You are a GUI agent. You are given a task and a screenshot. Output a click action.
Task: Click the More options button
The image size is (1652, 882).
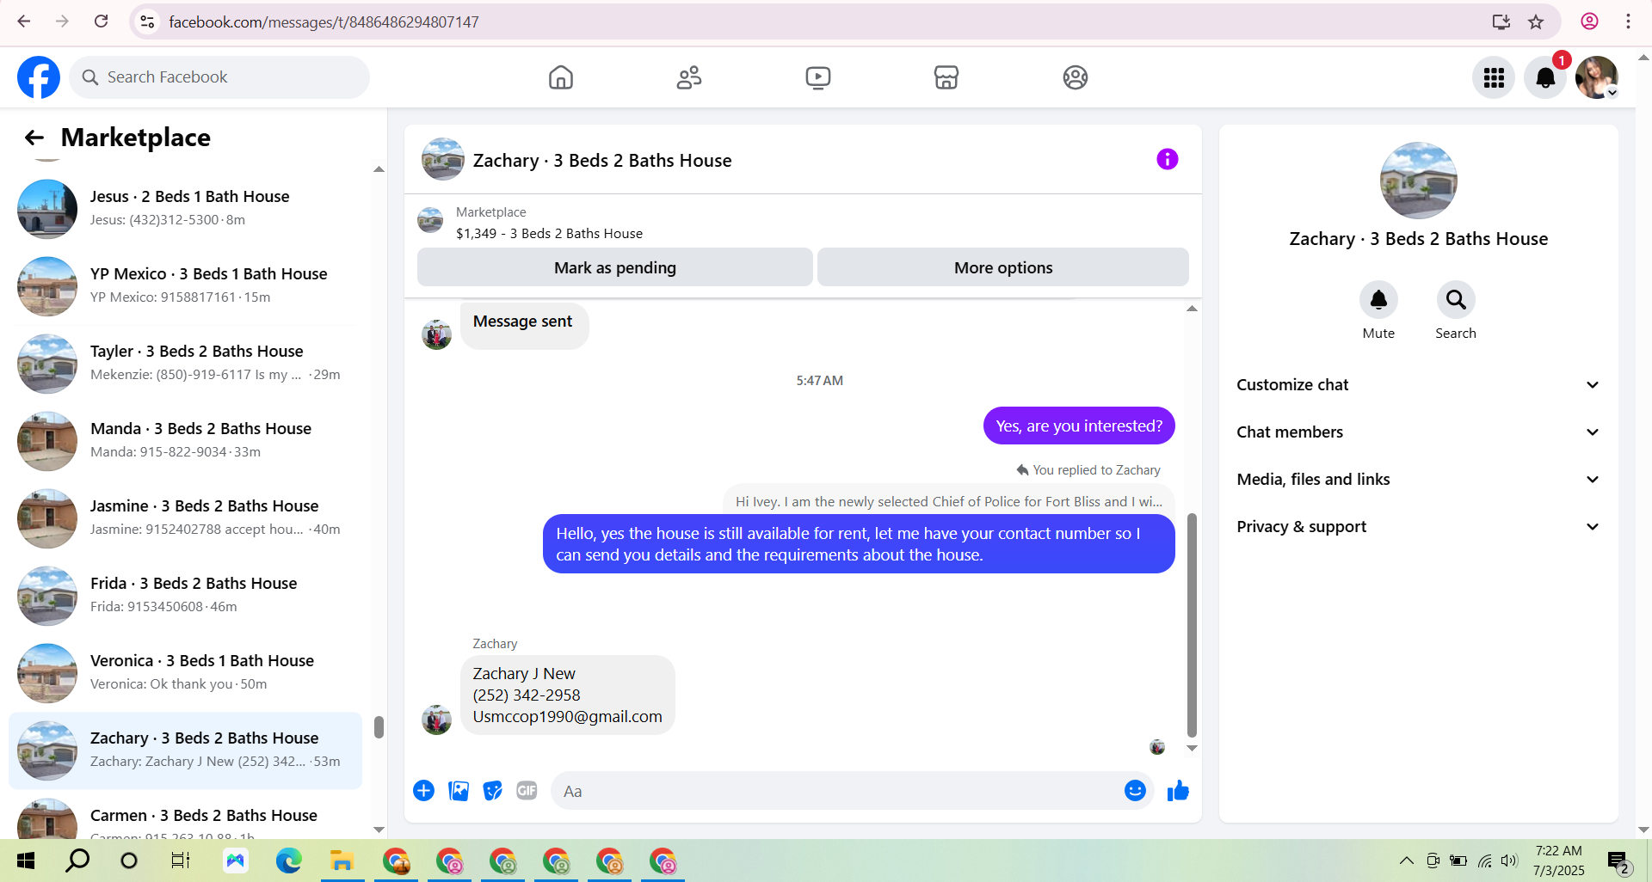click(x=1003, y=267)
